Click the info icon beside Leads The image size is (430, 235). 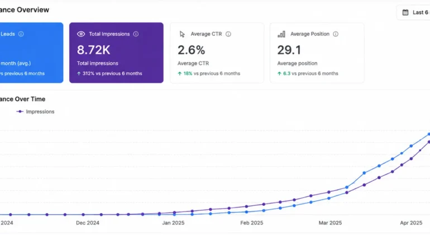(x=21, y=34)
